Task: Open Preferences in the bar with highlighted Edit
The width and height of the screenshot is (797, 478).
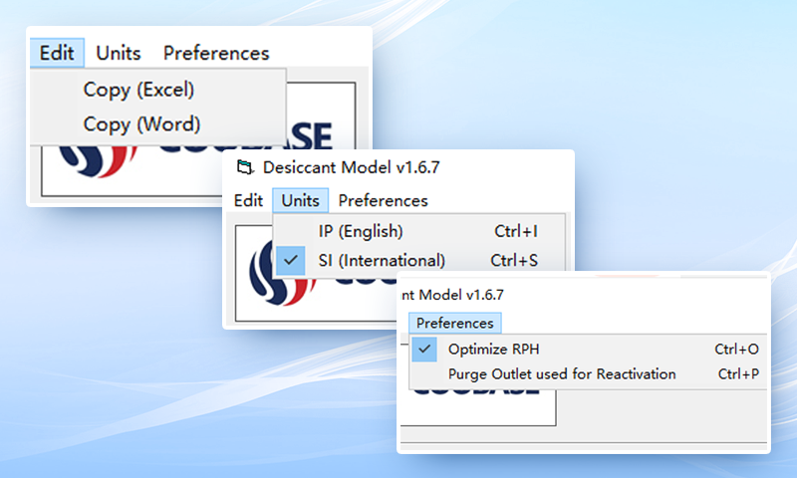Action: pos(216,53)
